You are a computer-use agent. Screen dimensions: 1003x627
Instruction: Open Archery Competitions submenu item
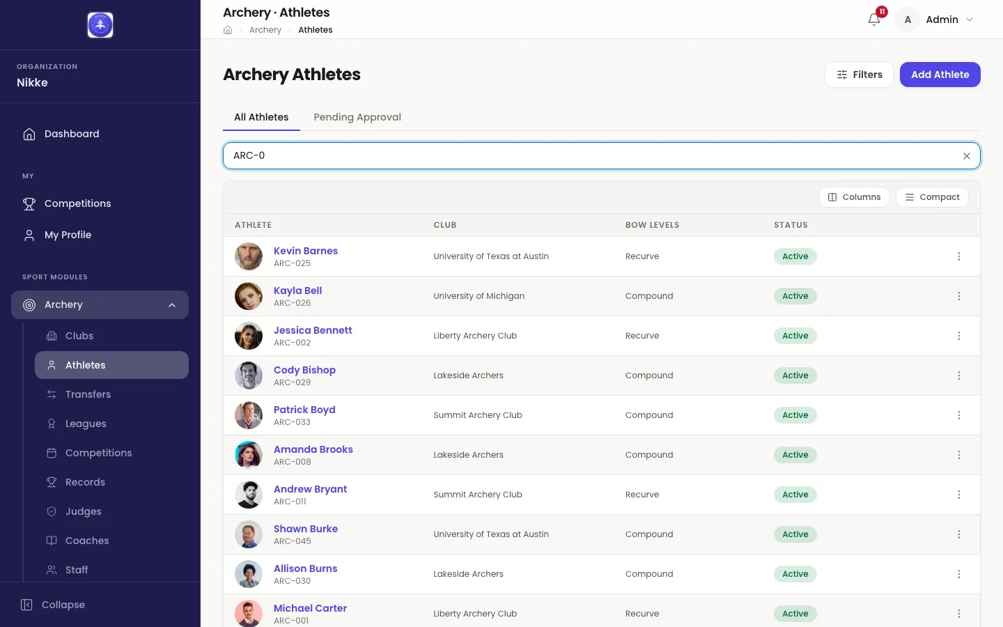[x=111, y=453]
